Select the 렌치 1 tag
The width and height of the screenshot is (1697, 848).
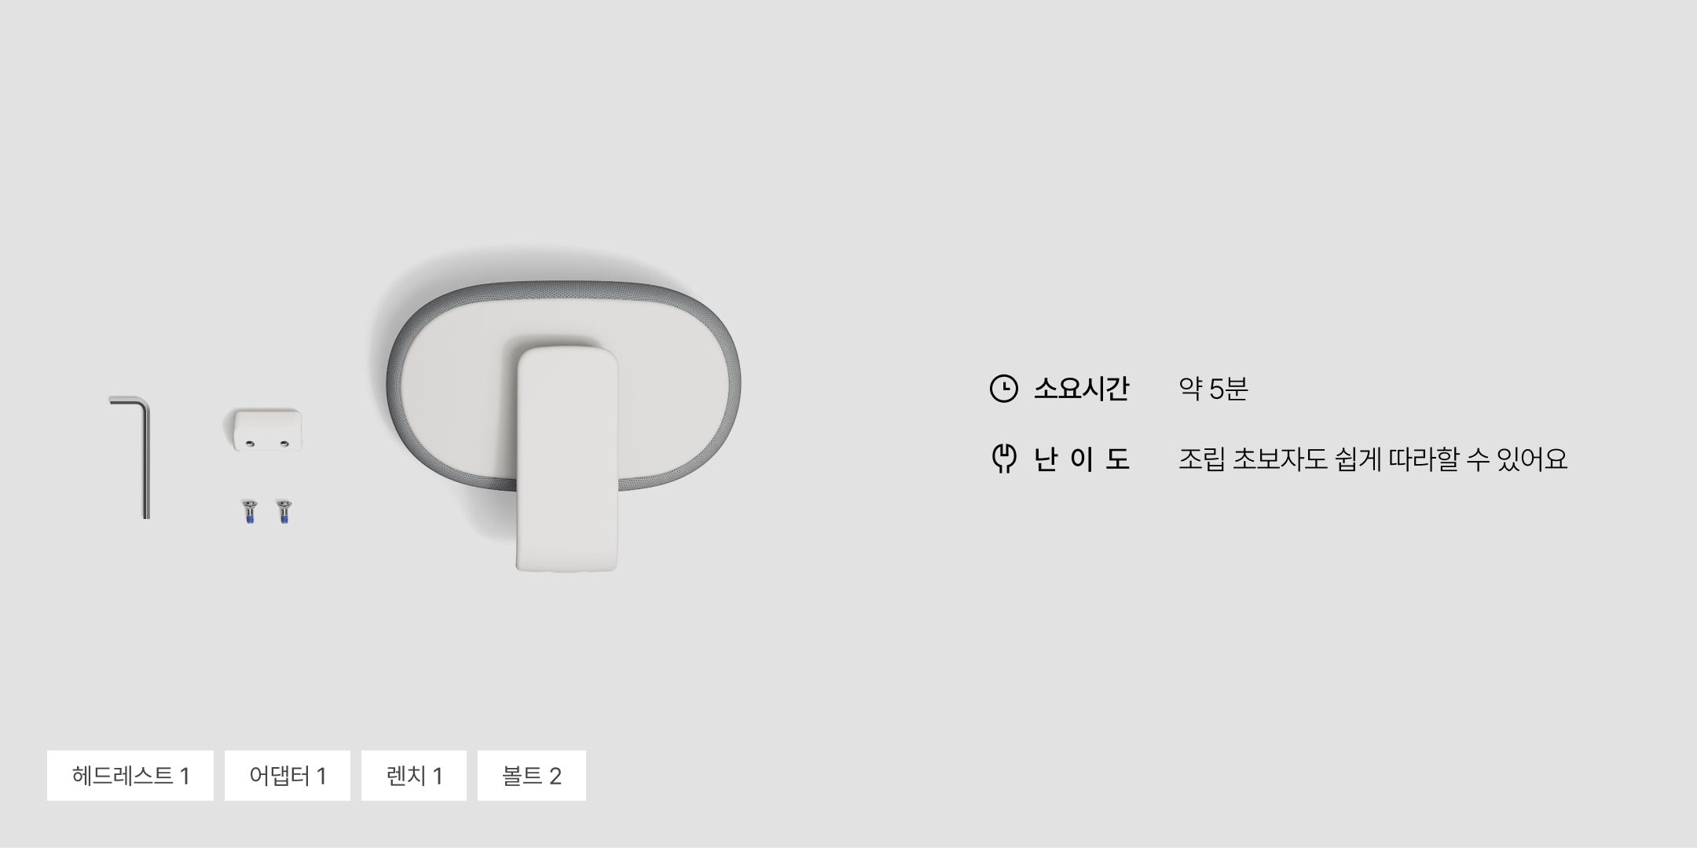pos(414,776)
